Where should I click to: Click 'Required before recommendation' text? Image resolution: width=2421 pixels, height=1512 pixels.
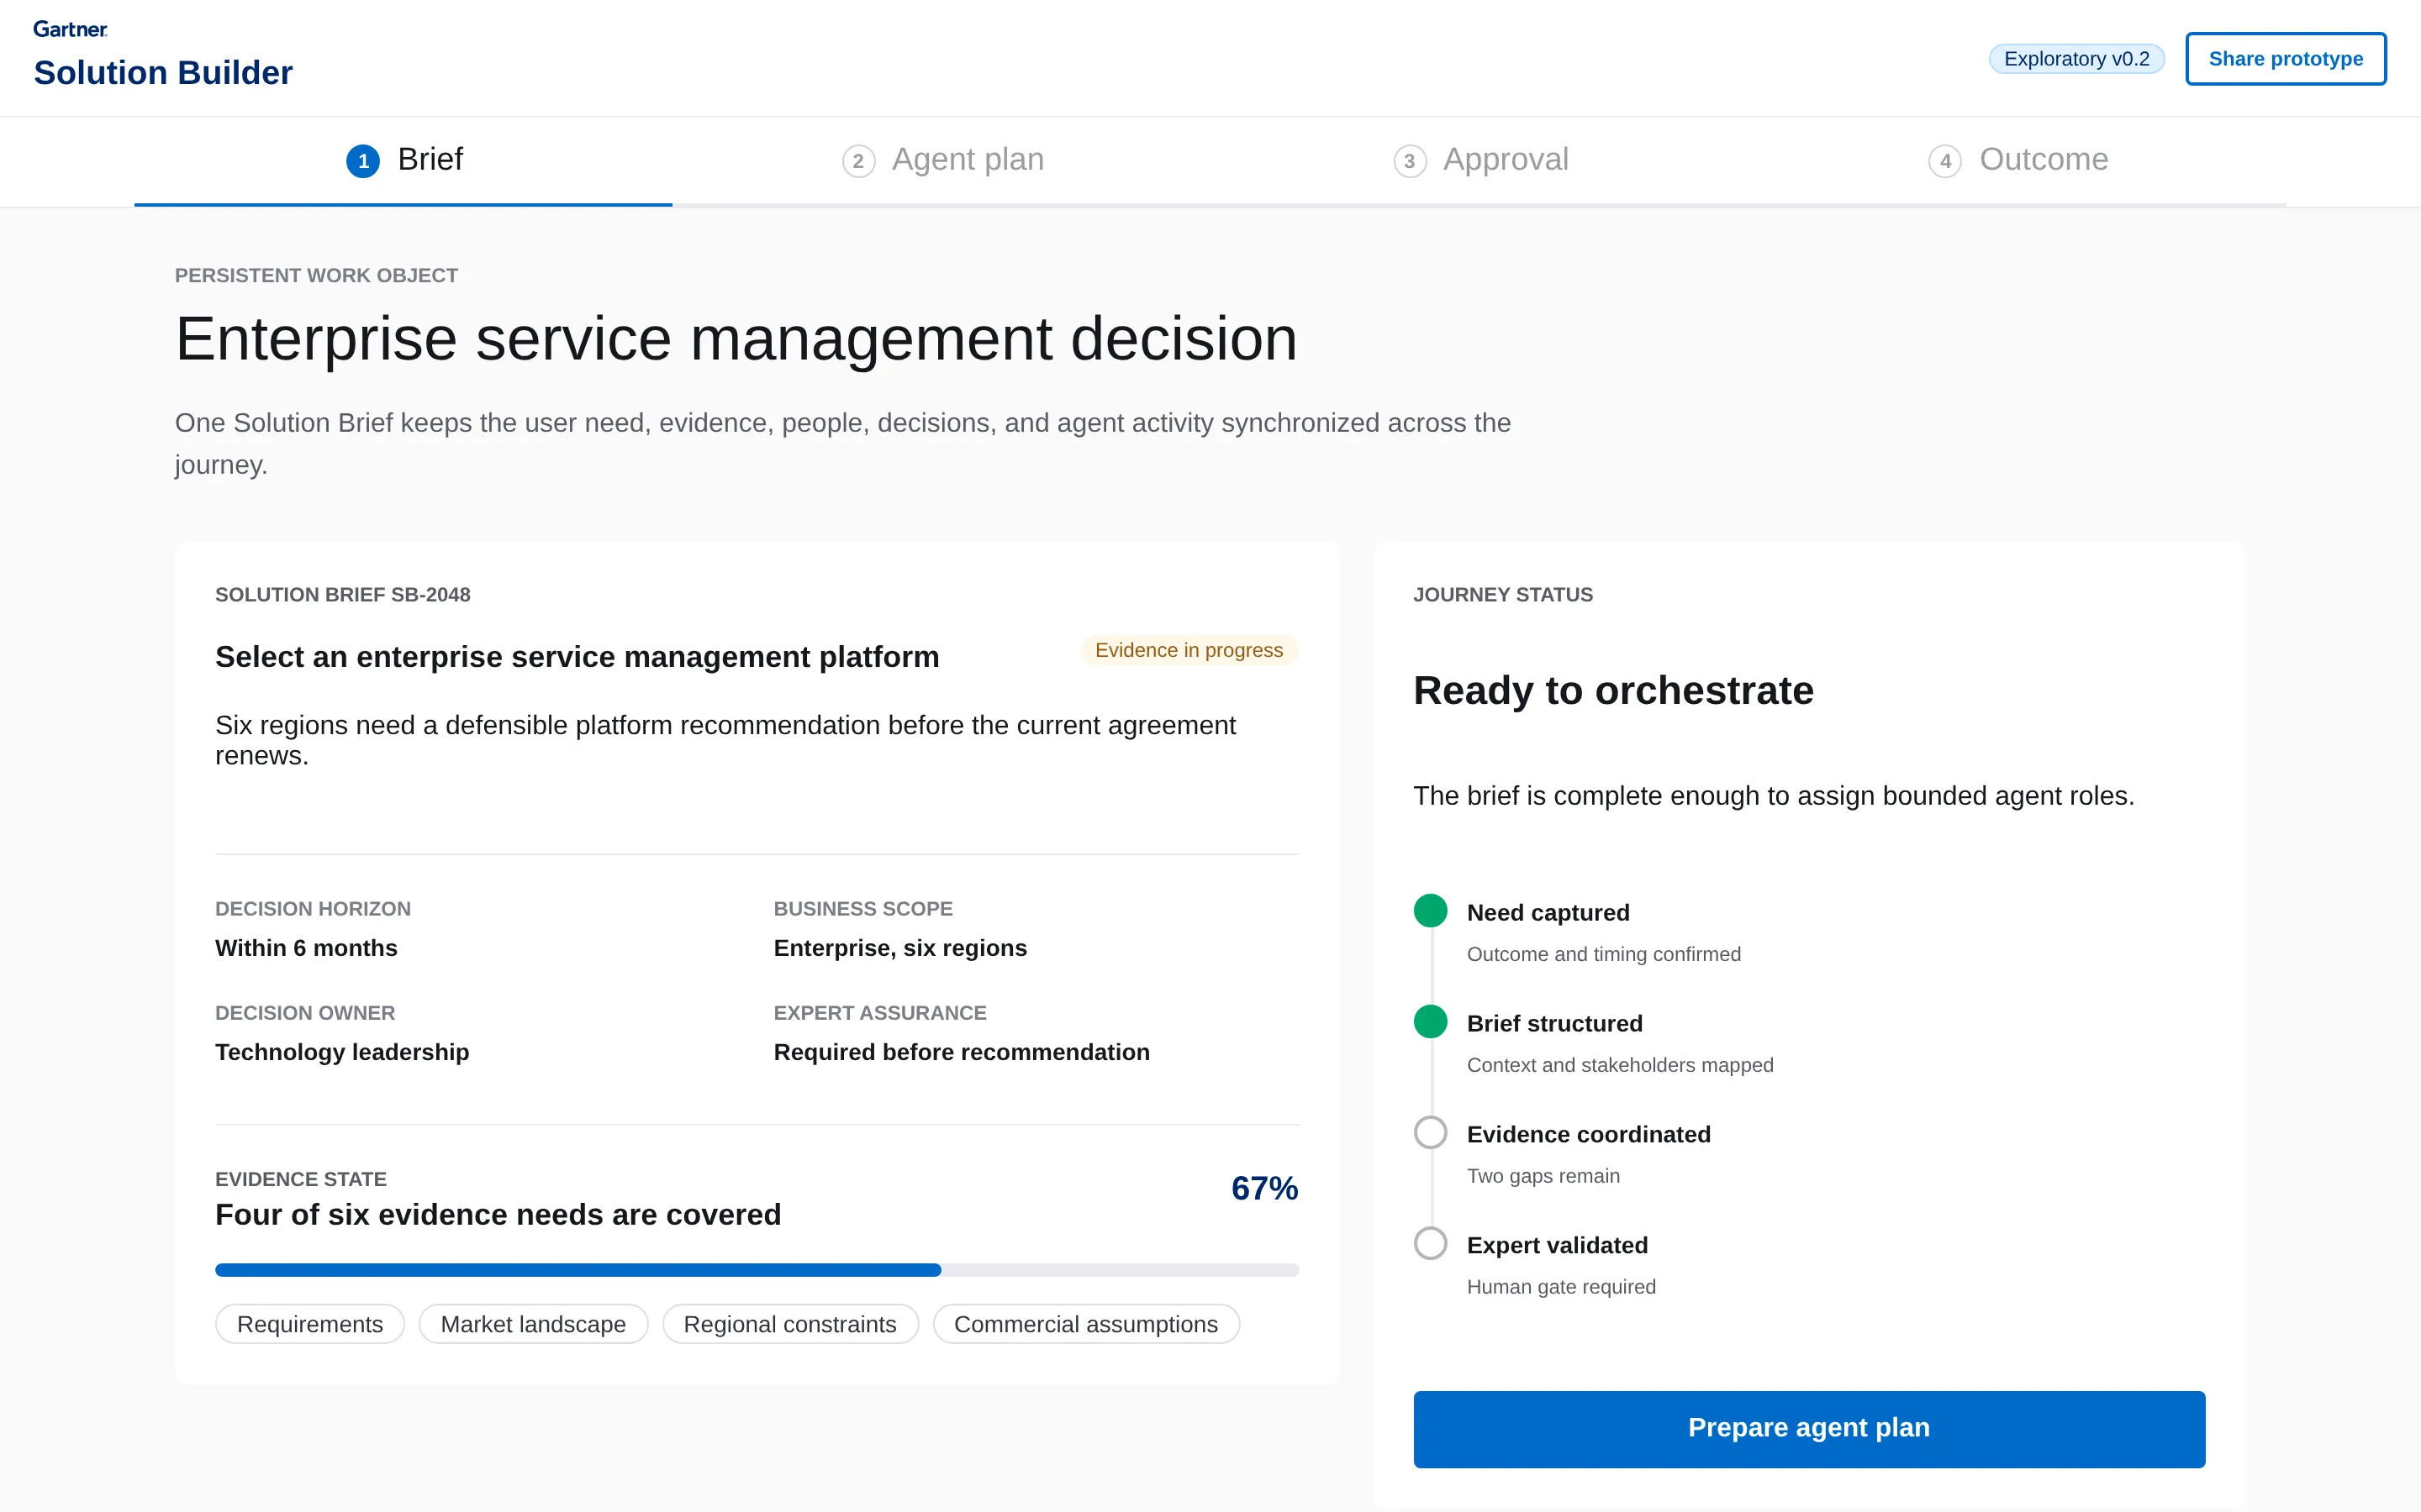coord(962,1052)
